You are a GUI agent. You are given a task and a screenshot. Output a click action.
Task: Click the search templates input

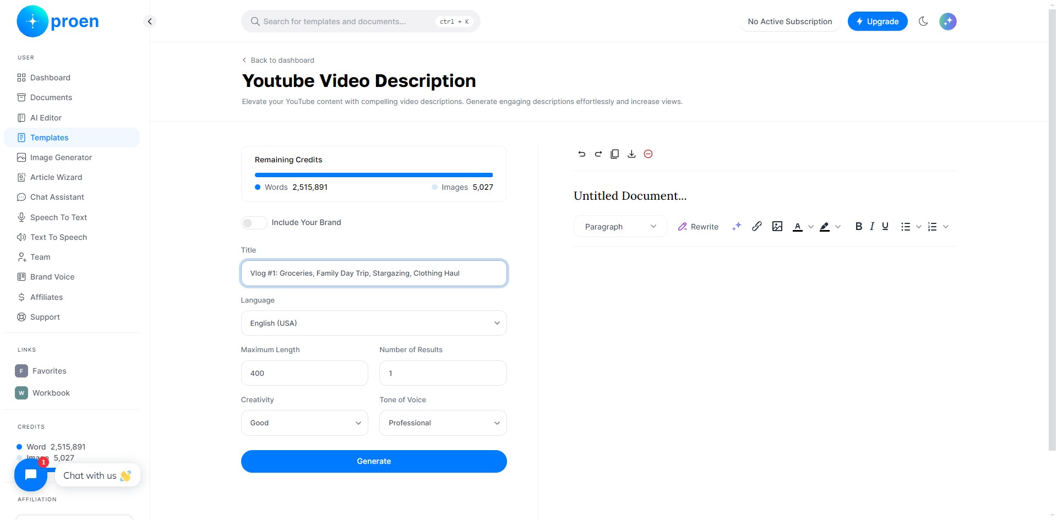pyautogui.click(x=361, y=21)
